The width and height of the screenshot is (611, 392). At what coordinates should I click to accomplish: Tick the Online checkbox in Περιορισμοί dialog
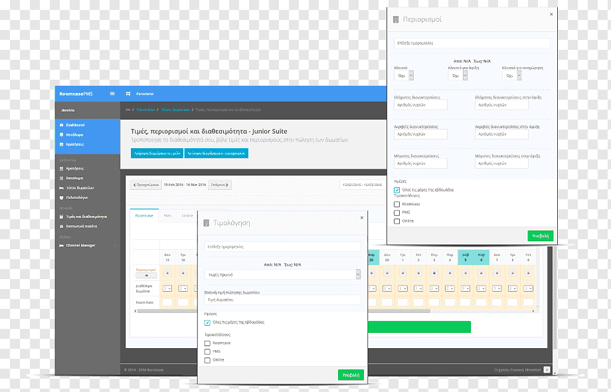pos(396,221)
